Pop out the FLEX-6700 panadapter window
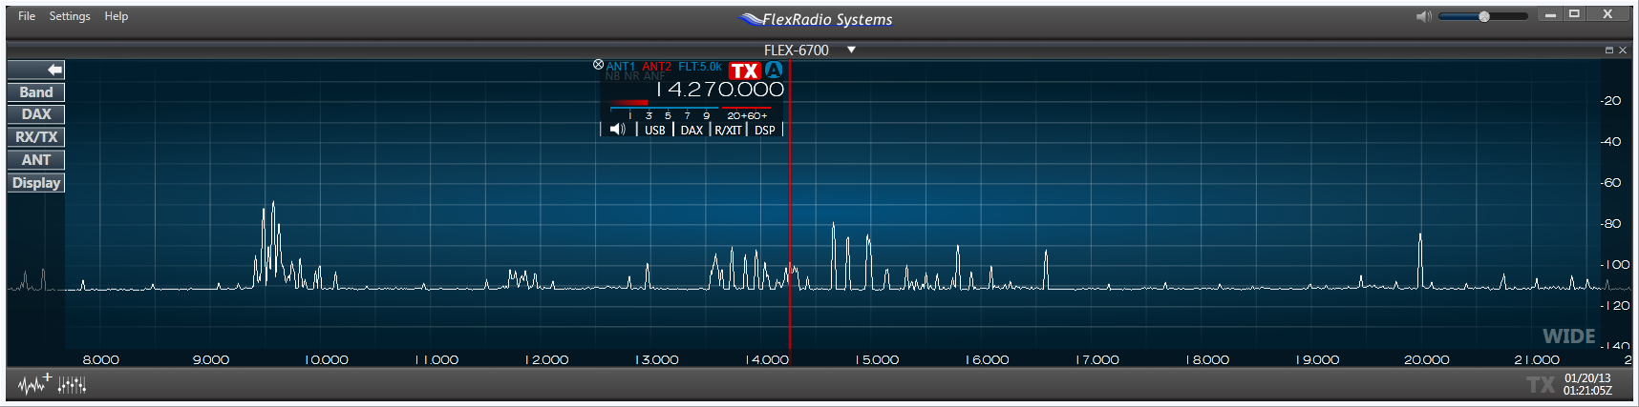The image size is (1639, 407). 1608,50
